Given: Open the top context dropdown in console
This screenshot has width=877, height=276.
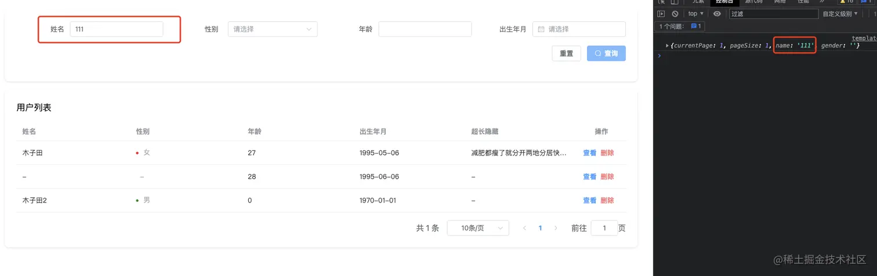Looking at the screenshot, I should tap(695, 14).
